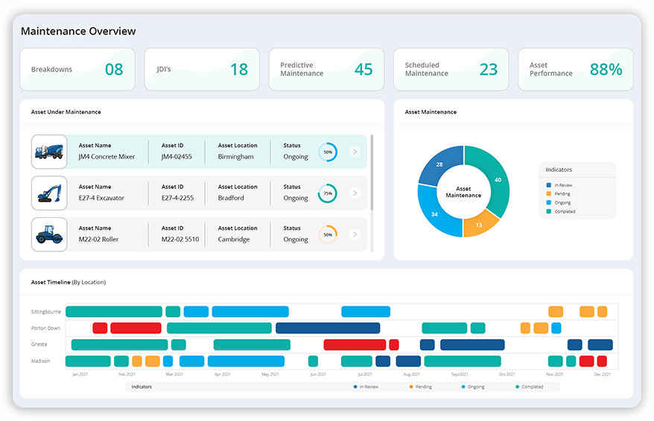Screen dimensions: 654x421
Task: Click the Pending segment showing 13 in donut
Action: [477, 225]
